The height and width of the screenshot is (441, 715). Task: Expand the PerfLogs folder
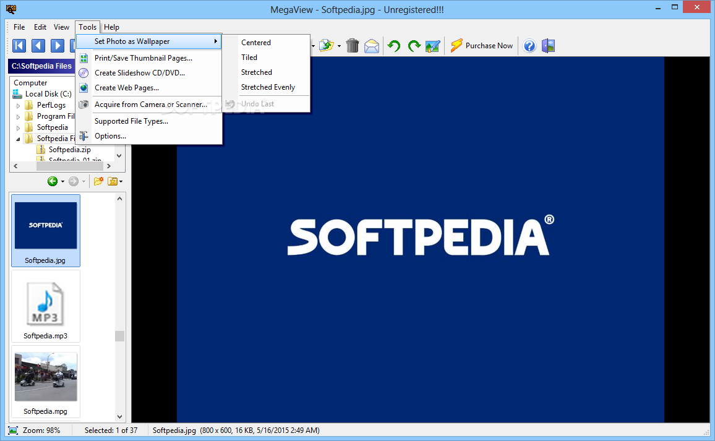click(18, 105)
